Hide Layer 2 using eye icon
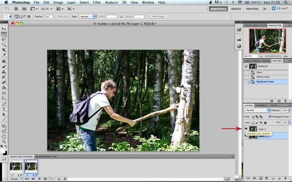The width and height of the screenshot is (292, 182). point(246,129)
